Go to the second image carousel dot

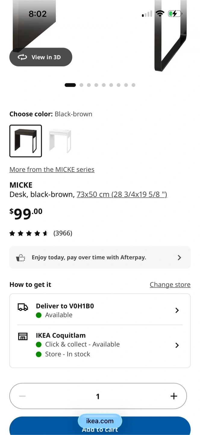[x=81, y=85]
